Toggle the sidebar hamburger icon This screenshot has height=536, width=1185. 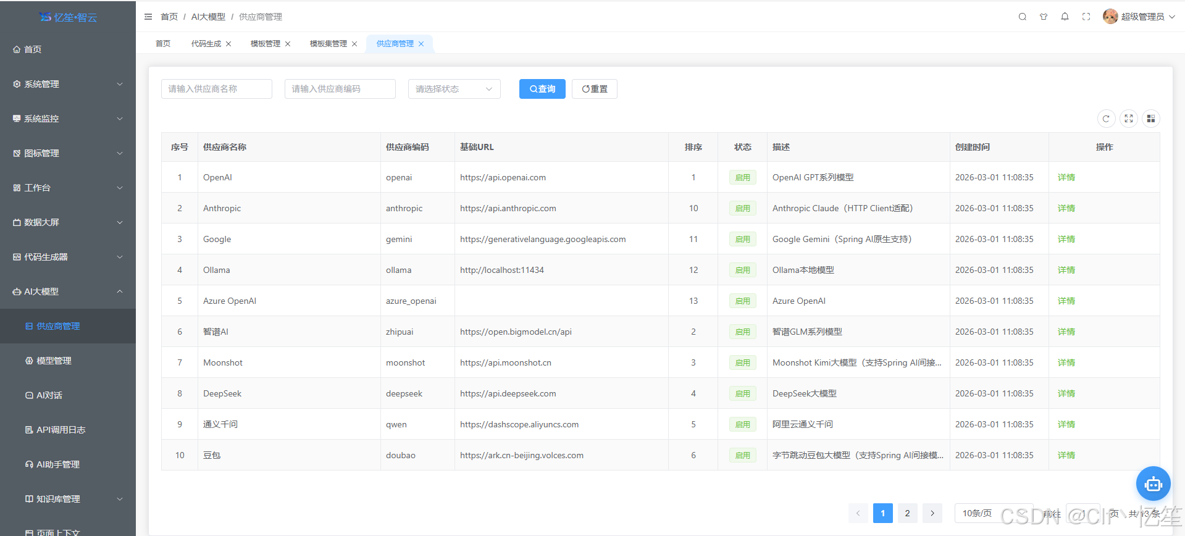pos(148,17)
